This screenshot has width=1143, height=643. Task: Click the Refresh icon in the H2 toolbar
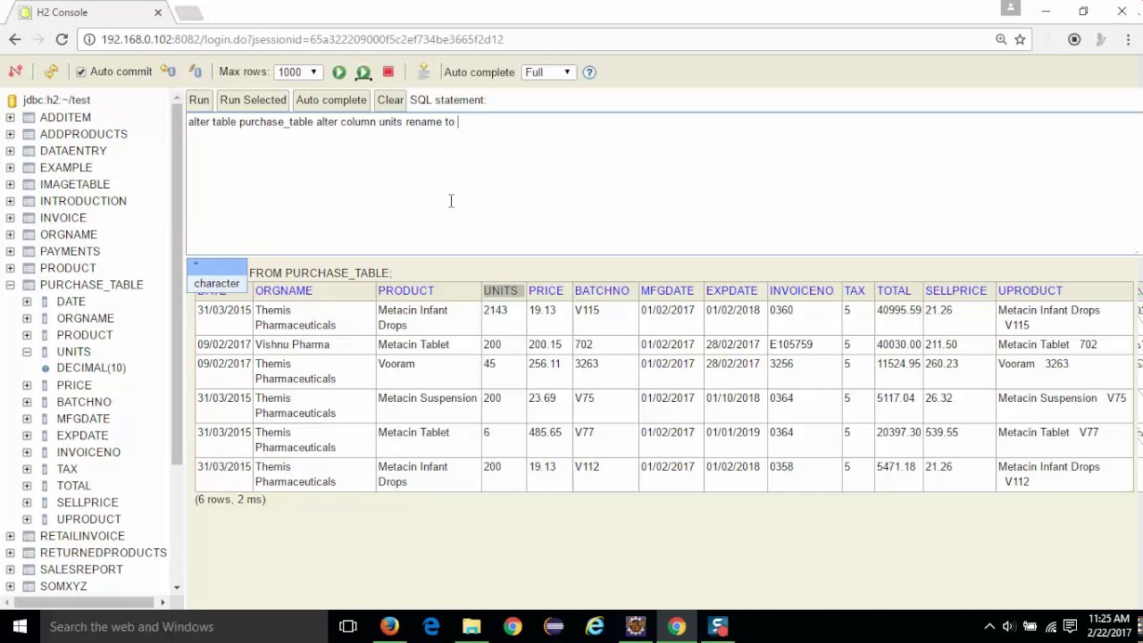click(51, 71)
